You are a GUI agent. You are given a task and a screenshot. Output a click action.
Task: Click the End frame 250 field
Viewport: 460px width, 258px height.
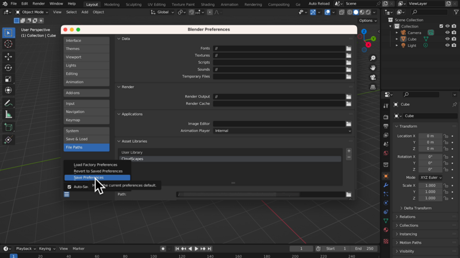point(365,249)
